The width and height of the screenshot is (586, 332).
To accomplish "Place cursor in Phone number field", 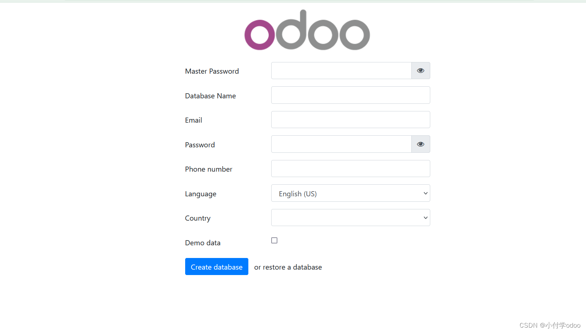I will click(x=350, y=168).
